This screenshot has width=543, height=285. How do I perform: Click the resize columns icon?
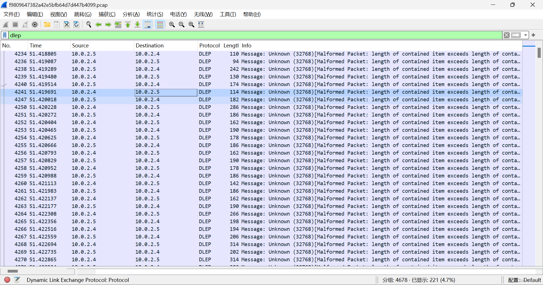pyautogui.click(x=201, y=25)
